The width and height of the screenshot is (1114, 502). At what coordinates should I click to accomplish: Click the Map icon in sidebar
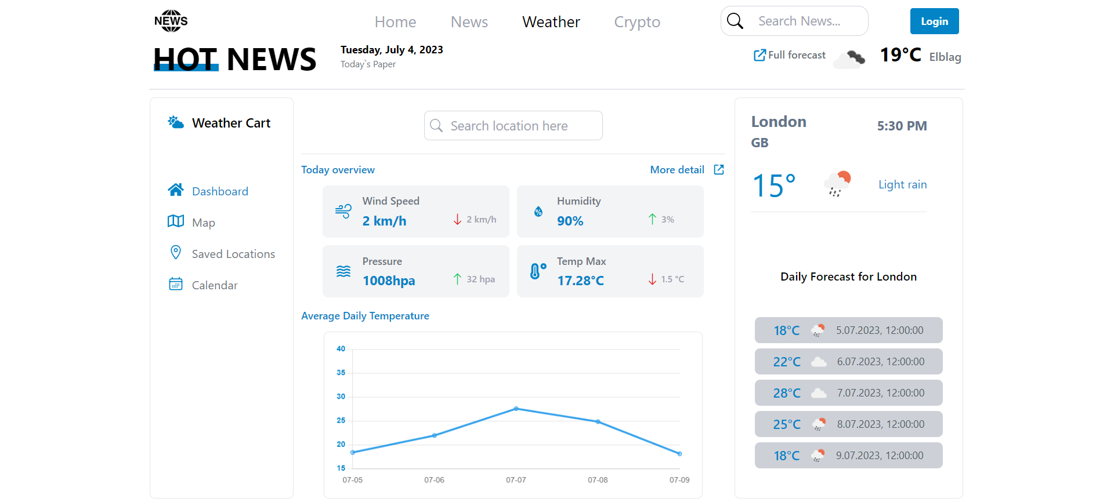(176, 221)
